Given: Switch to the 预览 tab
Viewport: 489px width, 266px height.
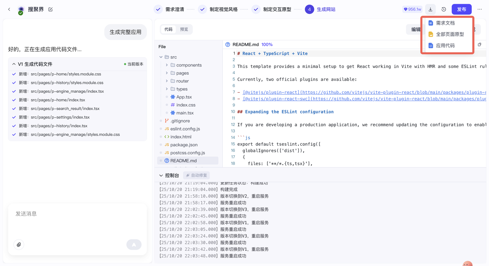Looking at the screenshot, I should [184, 29].
